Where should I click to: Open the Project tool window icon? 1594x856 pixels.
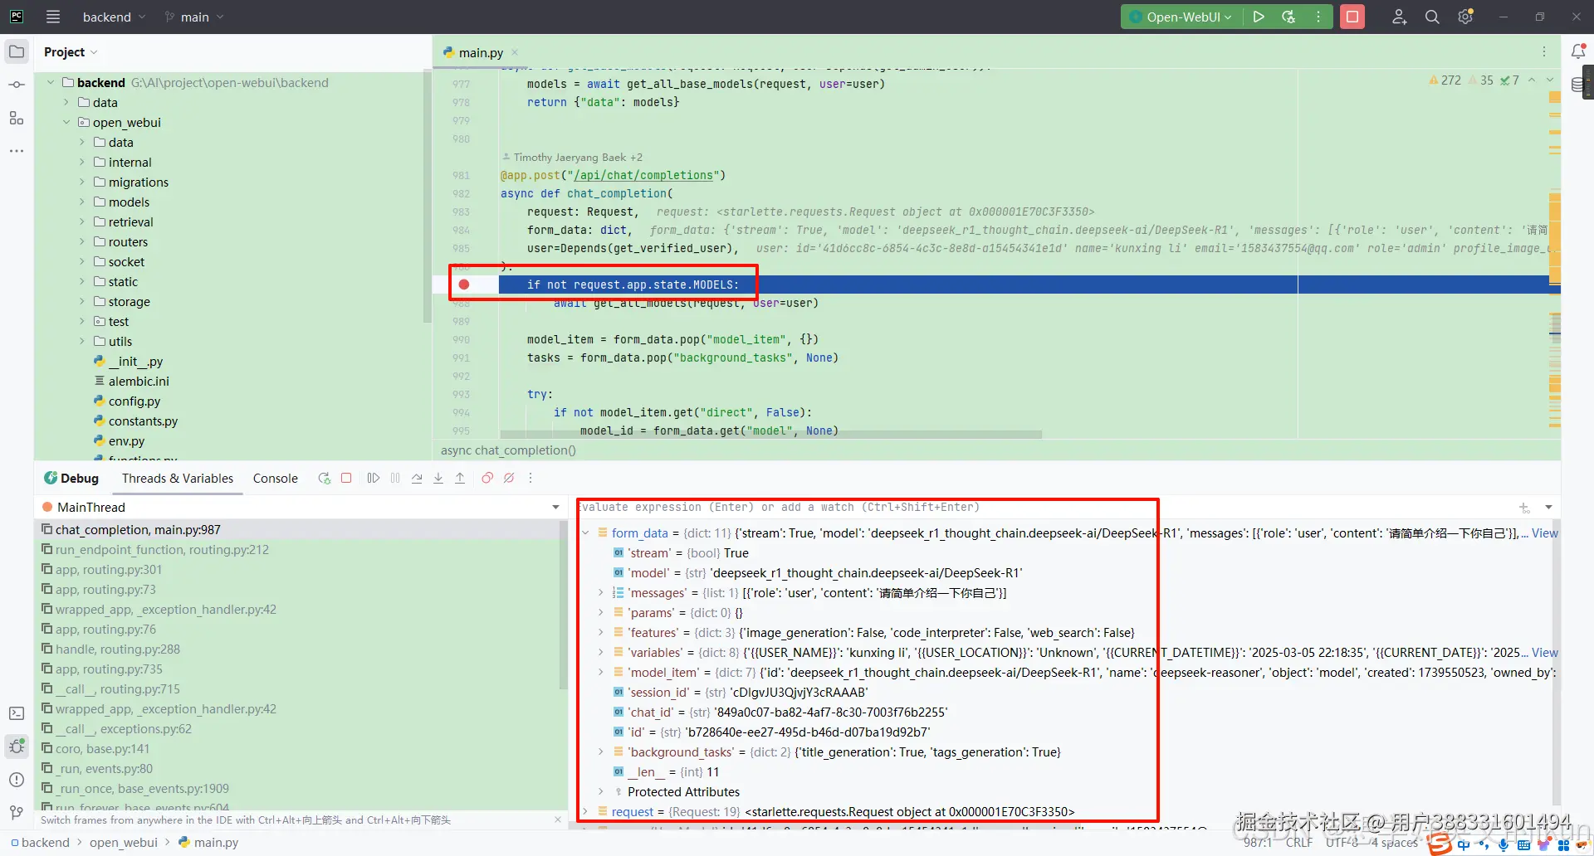coord(17,51)
